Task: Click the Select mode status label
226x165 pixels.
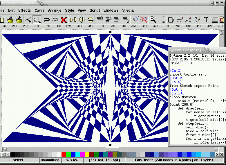Action: point(18,160)
